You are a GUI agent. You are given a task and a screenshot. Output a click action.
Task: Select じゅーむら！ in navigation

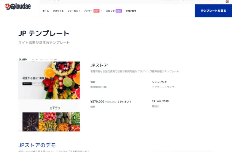(74, 11)
